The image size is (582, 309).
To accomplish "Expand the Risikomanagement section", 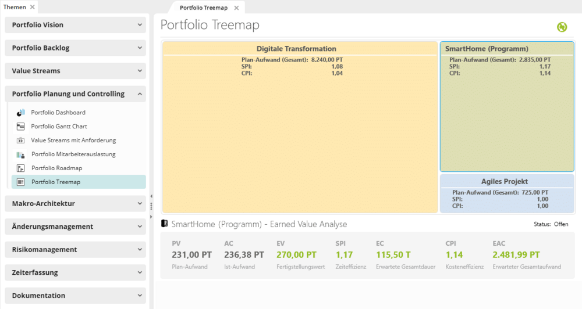I will pyautogui.click(x=140, y=249).
